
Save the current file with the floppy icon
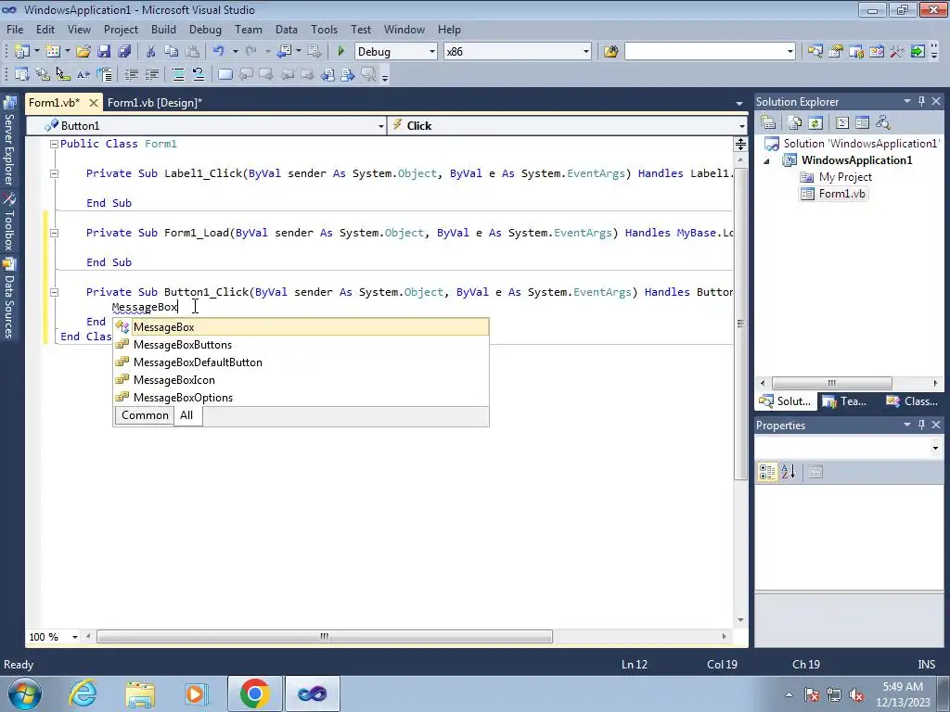pyautogui.click(x=104, y=52)
